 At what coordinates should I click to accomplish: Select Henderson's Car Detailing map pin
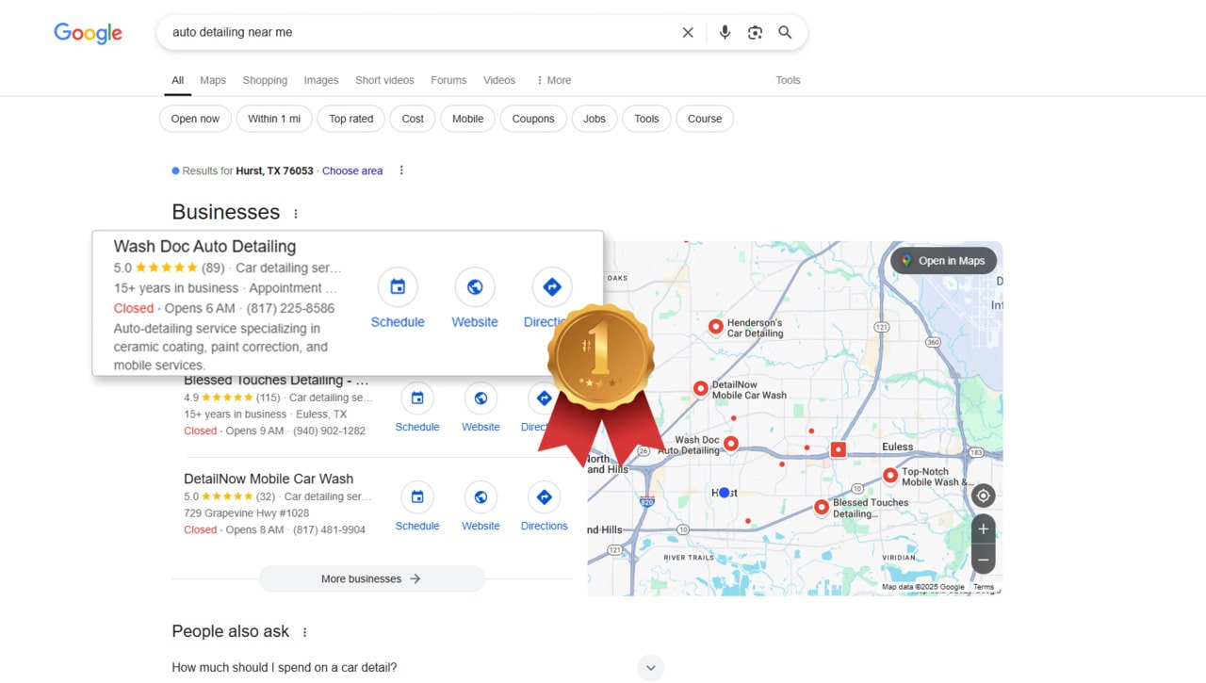point(715,327)
